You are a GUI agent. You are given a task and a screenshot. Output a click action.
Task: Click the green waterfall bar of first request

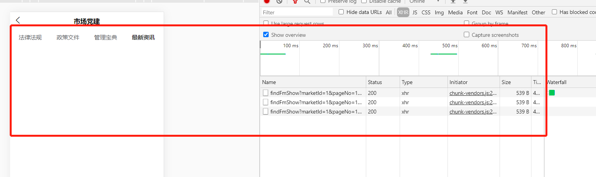(552, 93)
